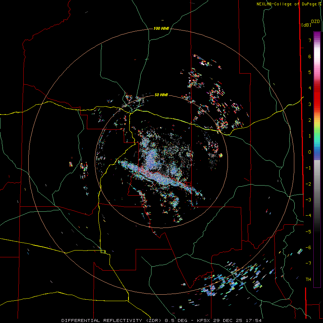Select the "-2" value on the dB scale
The width and height of the screenshot is (323, 323).
coord(308,184)
